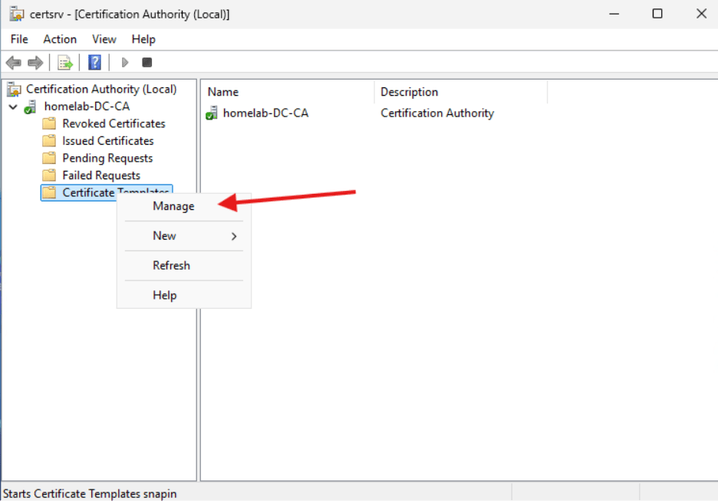The width and height of the screenshot is (718, 501).
Task: Collapse the homelab-DC-CA tree node
Action: click(13, 106)
